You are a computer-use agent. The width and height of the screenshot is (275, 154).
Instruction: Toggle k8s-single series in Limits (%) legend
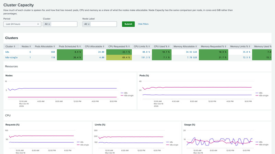pyautogui.click(x=172, y=145)
